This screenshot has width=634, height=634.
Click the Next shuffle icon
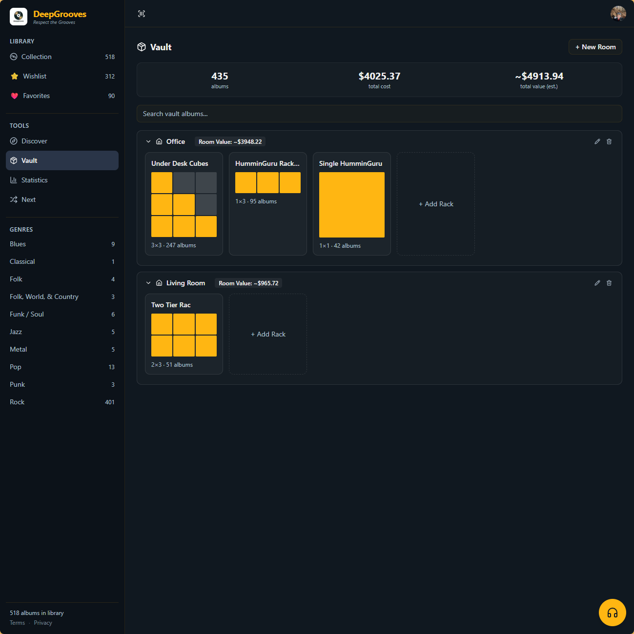14,199
